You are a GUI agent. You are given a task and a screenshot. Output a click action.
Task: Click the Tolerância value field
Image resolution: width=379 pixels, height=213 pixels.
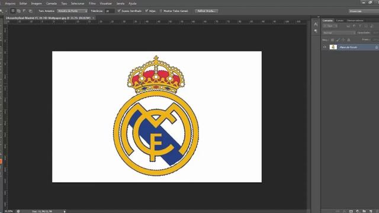click(109, 11)
